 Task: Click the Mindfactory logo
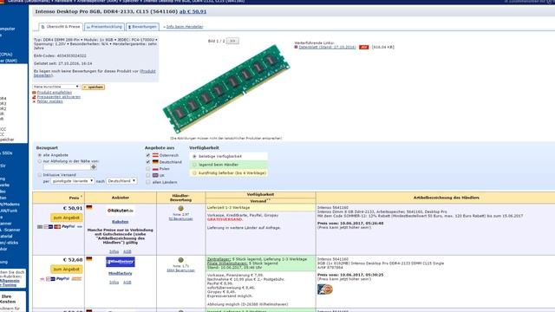coord(121,262)
